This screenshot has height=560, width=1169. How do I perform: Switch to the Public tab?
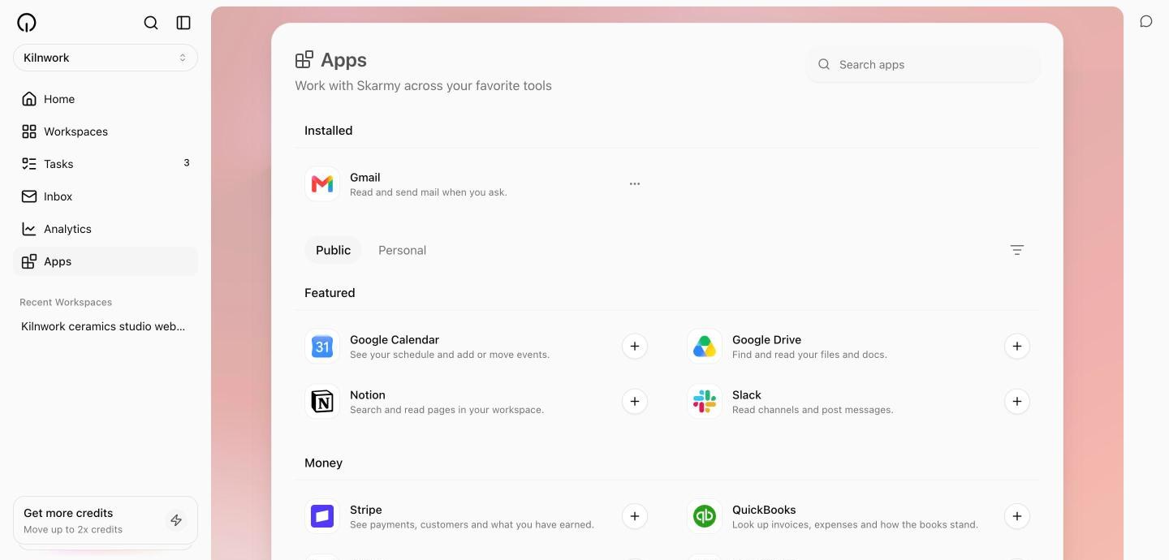click(333, 250)
